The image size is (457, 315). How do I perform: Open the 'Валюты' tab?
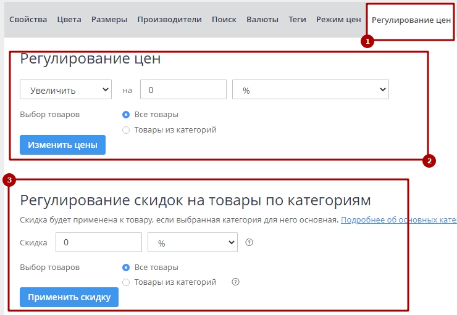[262, 20]
